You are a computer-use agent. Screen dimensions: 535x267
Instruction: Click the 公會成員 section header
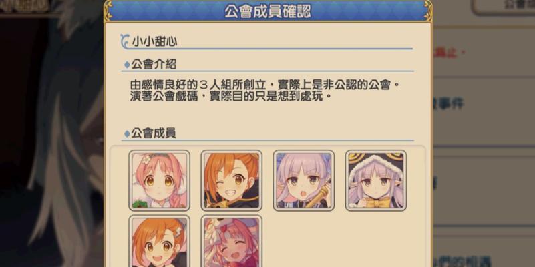point(154,133)
